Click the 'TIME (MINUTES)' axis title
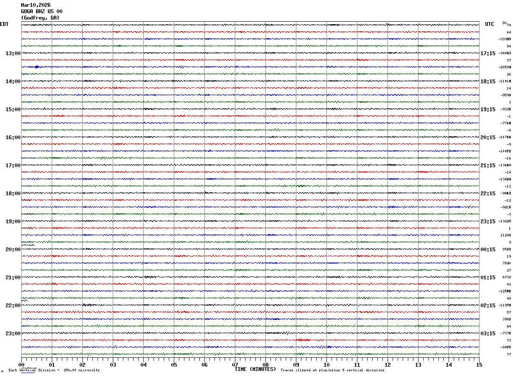The image size is (513, 376). (255, 369)
